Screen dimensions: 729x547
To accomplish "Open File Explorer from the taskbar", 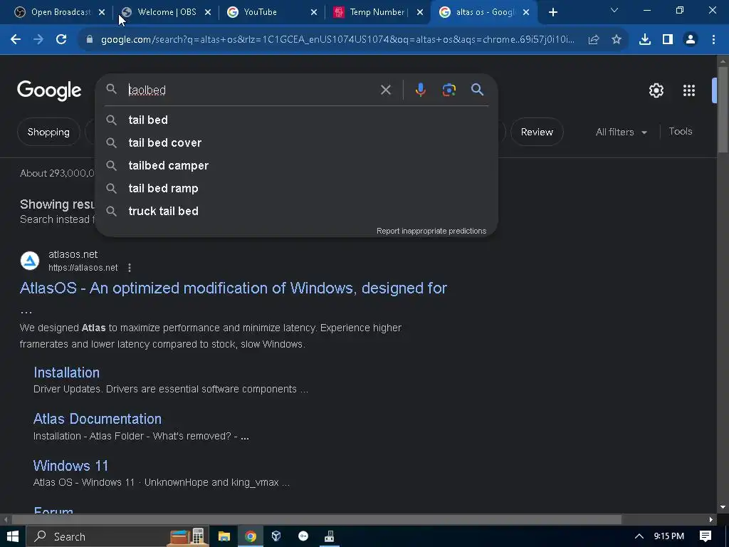I will pos(224,536).
